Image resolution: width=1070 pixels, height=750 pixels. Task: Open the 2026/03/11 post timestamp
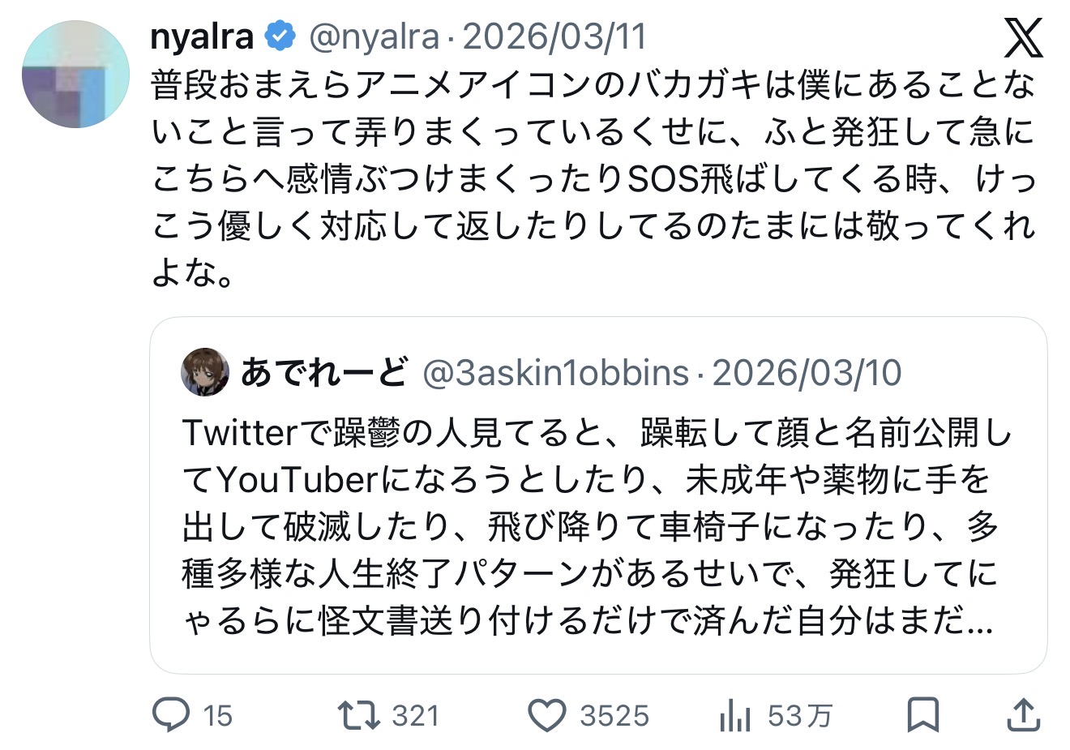click(x=554, y=36)
